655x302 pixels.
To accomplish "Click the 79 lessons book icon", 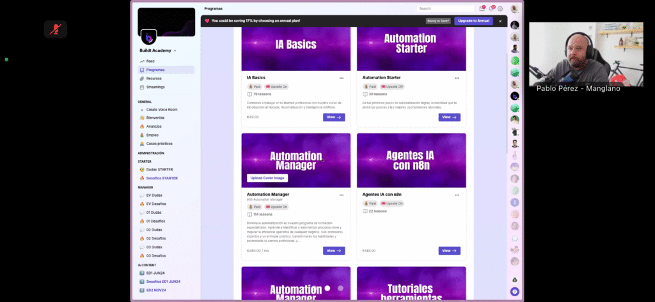I will tap(249, 94).
